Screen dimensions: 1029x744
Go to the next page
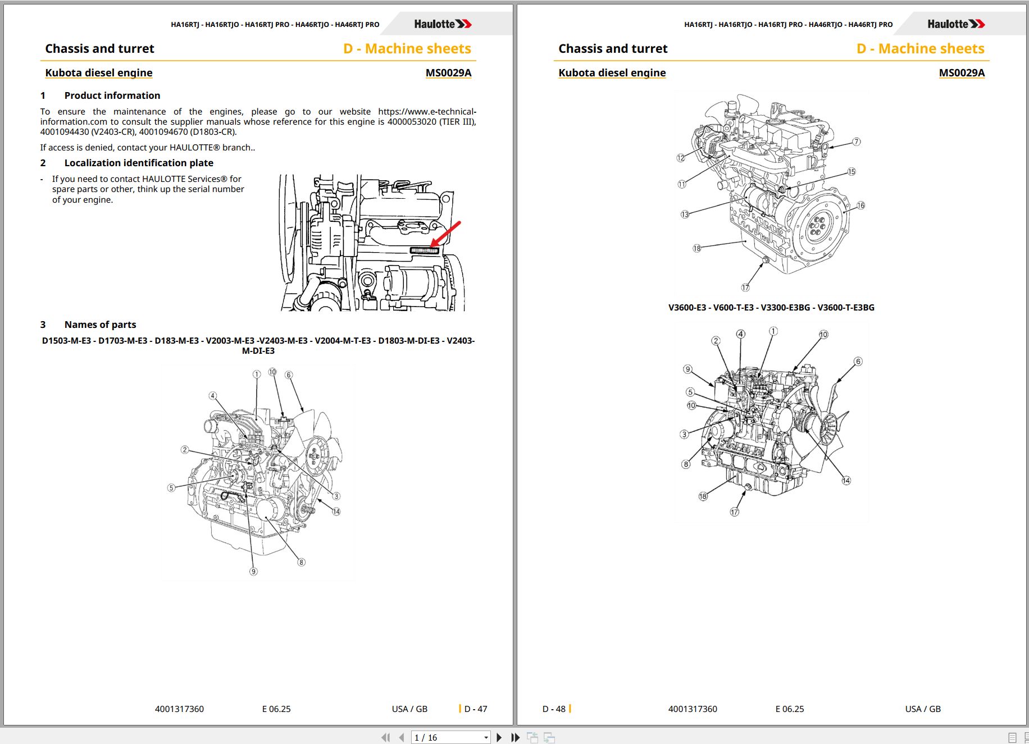pos(499,737)
